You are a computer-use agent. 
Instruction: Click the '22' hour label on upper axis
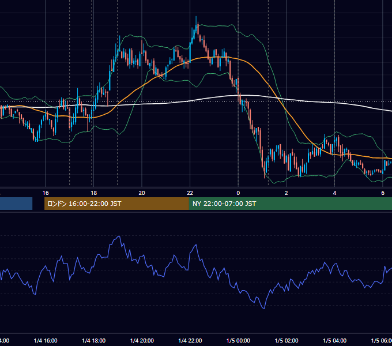(x=190, y=193)
